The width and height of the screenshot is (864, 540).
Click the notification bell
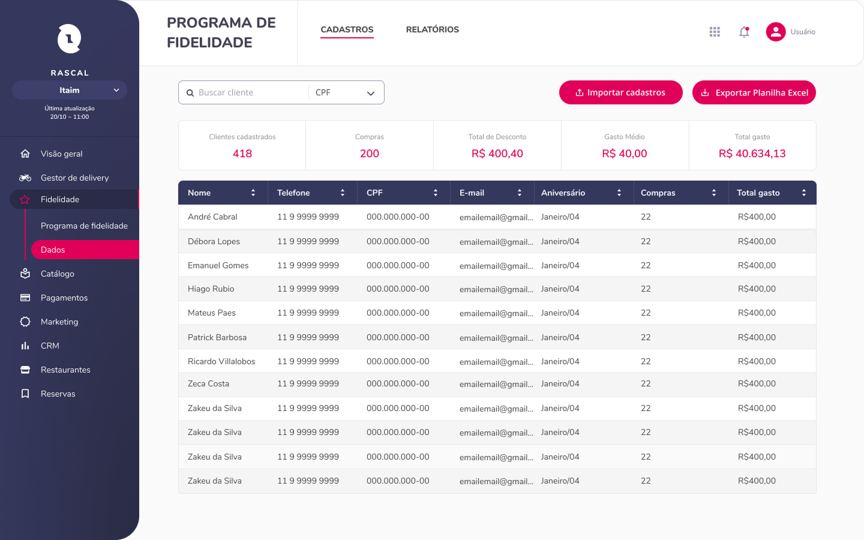point(744,32)
